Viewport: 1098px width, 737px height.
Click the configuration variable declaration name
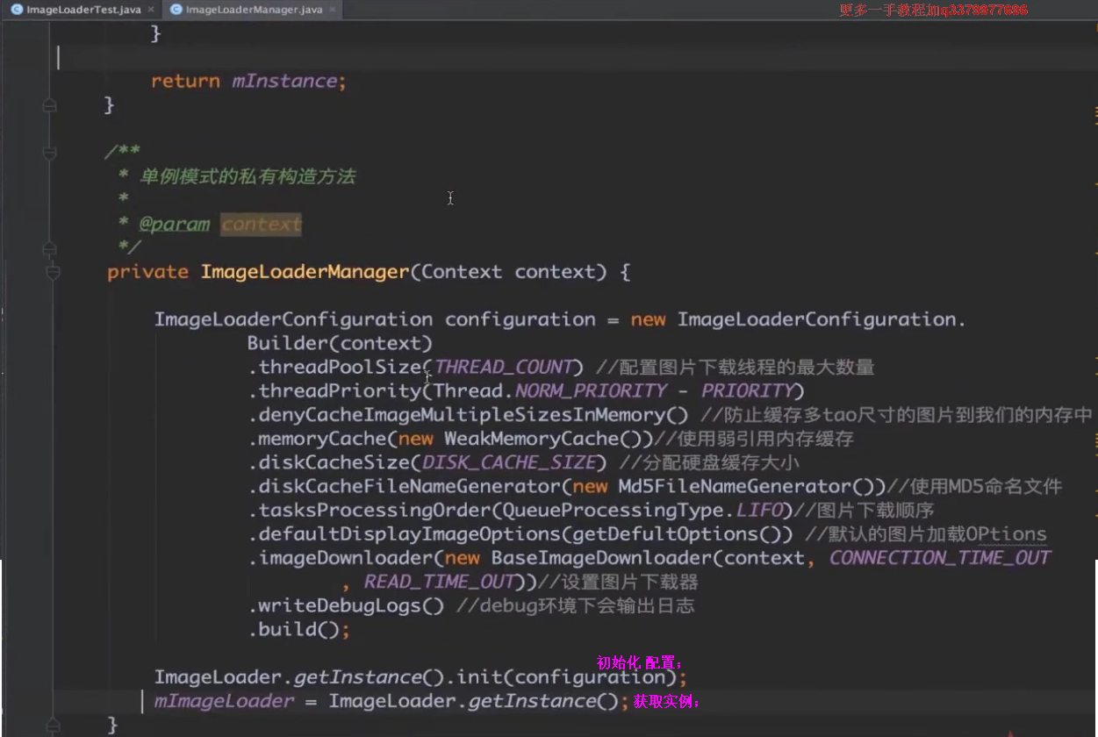pyautogui.click(x=520, y=319)
